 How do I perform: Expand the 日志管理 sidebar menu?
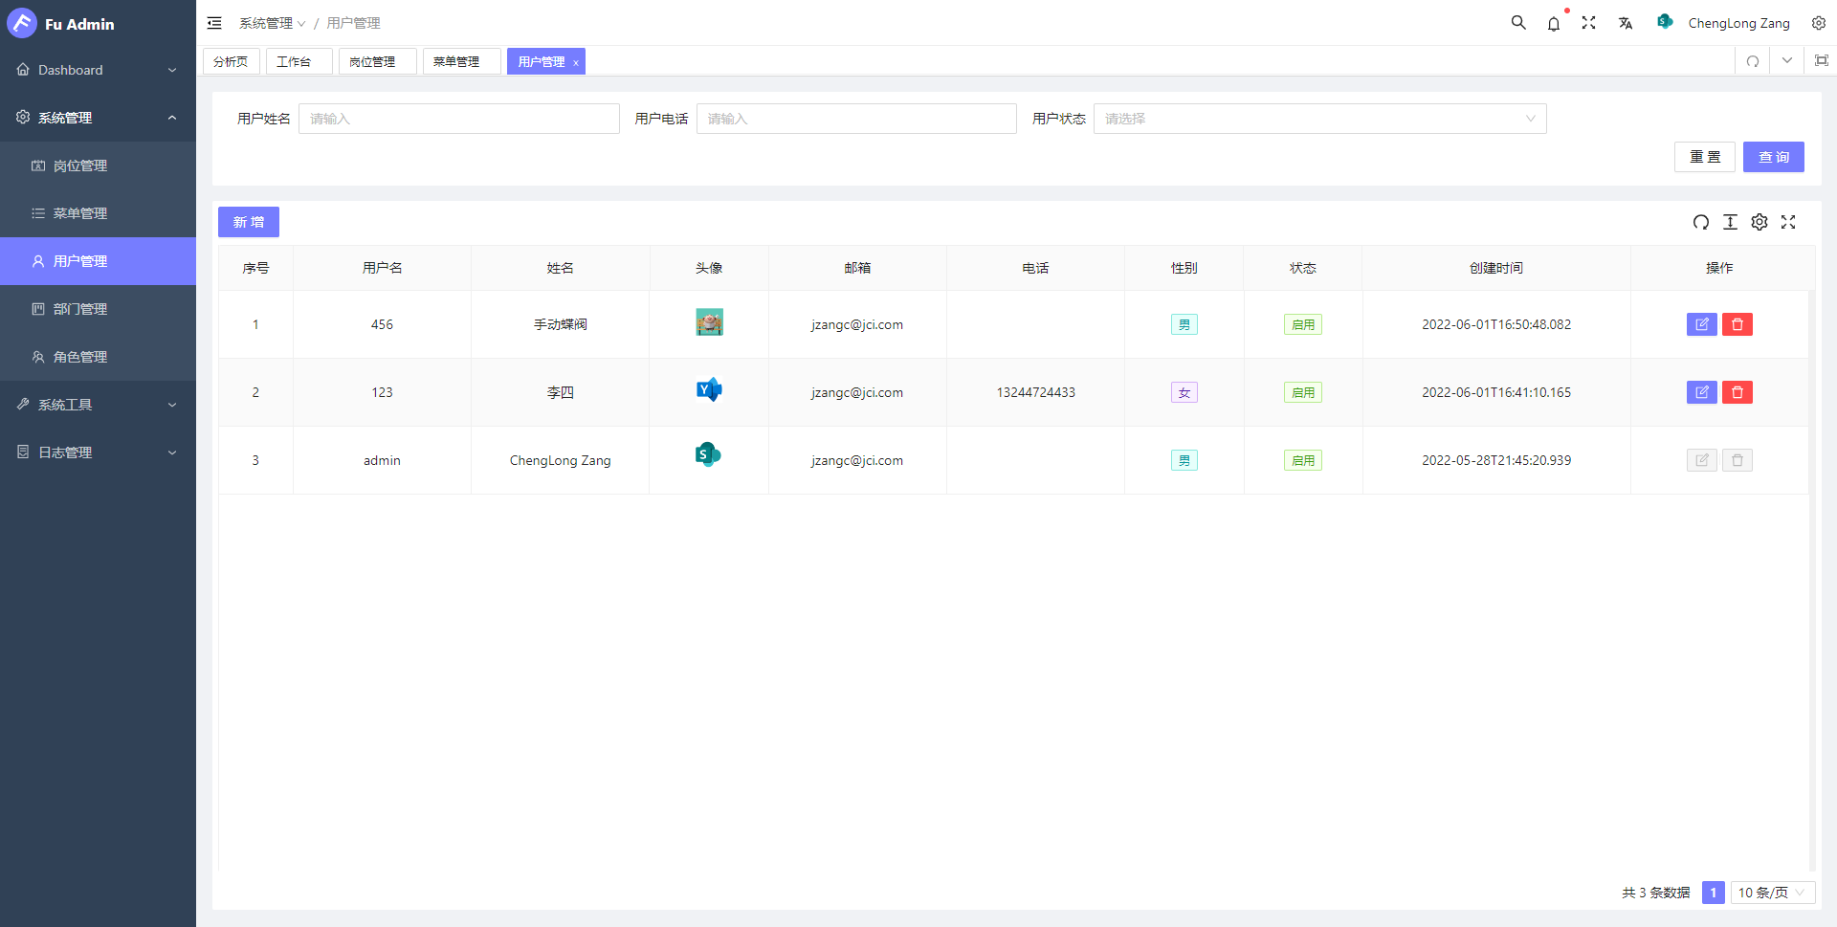(x=98, y=452)
